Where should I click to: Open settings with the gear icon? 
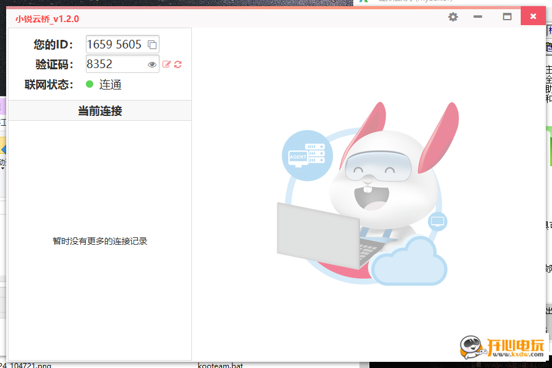pos(453,17)
